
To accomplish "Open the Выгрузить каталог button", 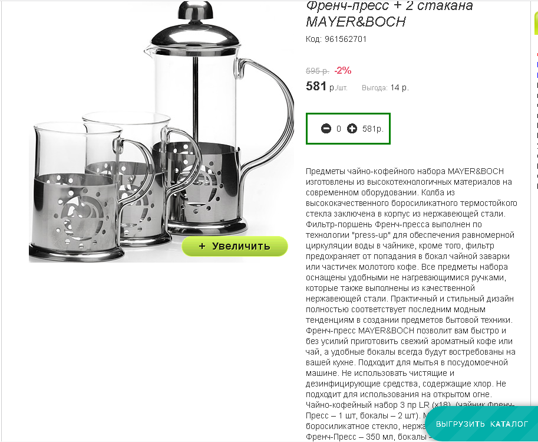I will pyautogui.click(x=482, y=424).
